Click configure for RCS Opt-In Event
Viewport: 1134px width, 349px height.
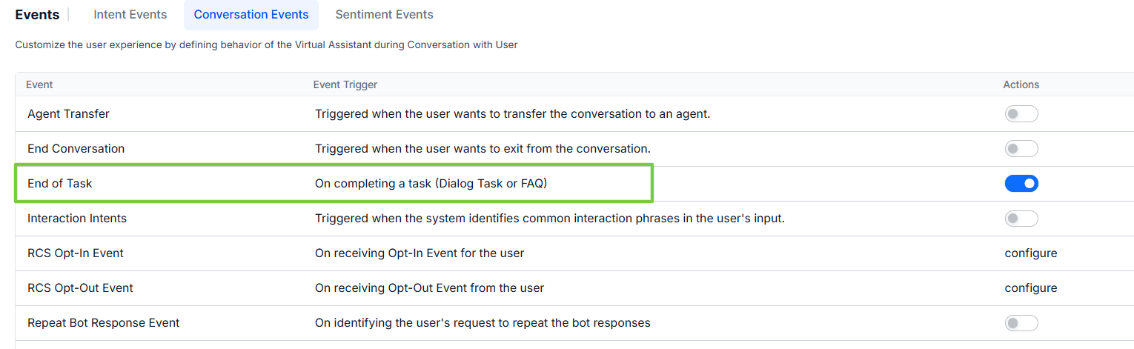[1030, 253]
